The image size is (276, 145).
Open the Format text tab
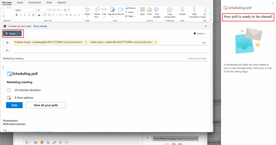coord(35,2)
